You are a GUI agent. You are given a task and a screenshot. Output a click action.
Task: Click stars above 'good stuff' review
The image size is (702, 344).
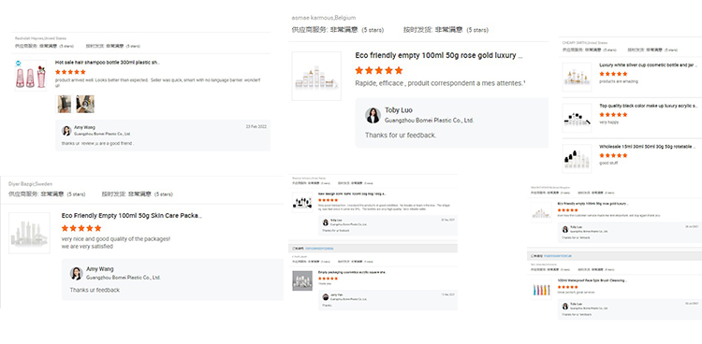[x=613, y=155]
